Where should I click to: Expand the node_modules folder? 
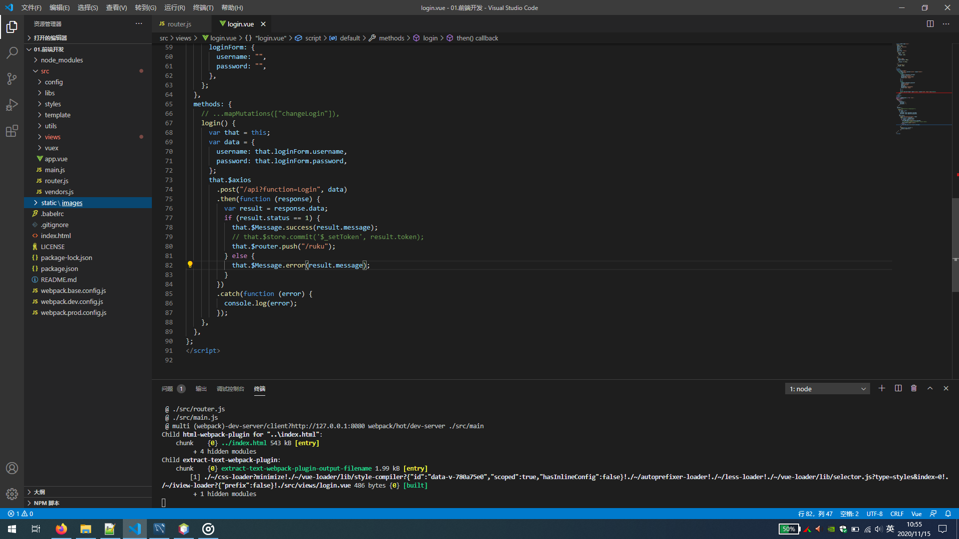61,60
